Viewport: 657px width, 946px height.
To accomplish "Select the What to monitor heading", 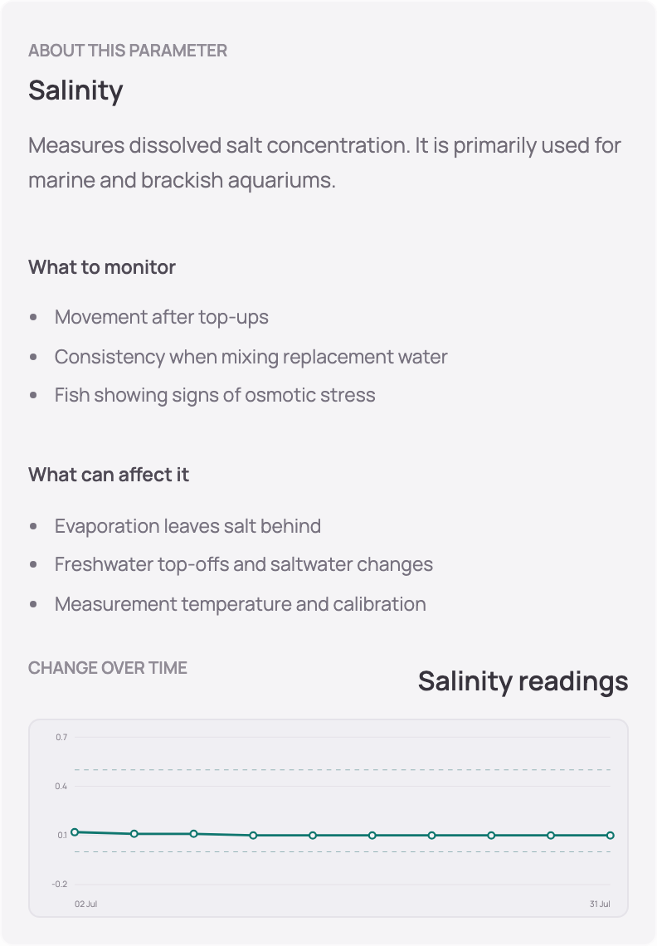I will click(102, 267).
